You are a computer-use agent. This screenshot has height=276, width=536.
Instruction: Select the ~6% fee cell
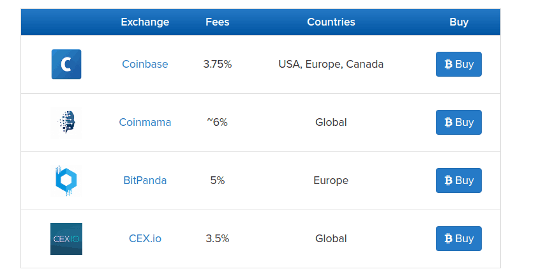coord(218,122)
